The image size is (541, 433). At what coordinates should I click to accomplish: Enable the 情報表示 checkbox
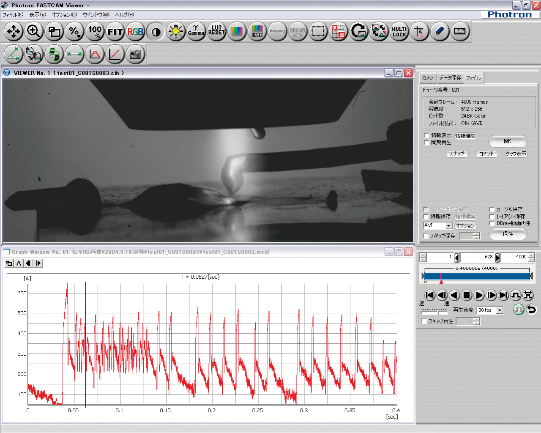point(426,135)
